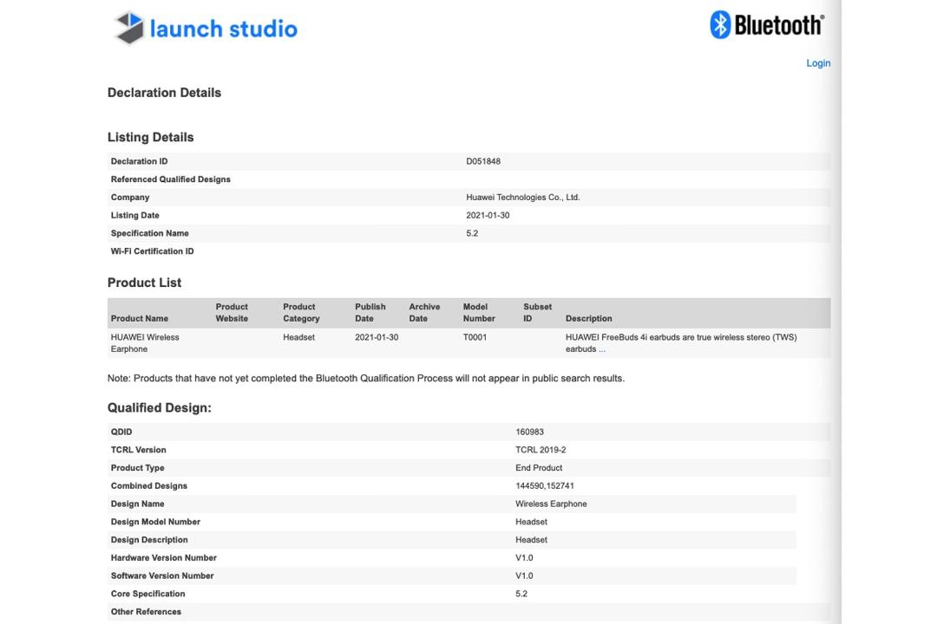Click the Archive Date column header
Screen dimensions: 937x624
pyautogui.click(x=424, y=312)
